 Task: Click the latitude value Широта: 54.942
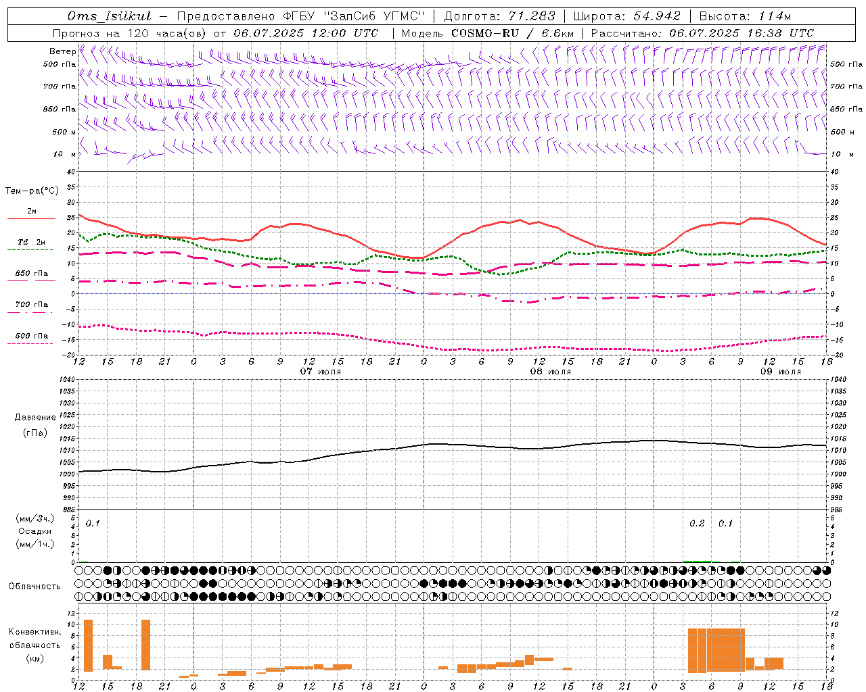pyautogui.click(x=626, y=16)
